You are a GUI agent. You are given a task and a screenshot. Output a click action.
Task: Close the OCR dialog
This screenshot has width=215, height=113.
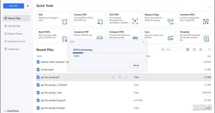coord(144,42)
